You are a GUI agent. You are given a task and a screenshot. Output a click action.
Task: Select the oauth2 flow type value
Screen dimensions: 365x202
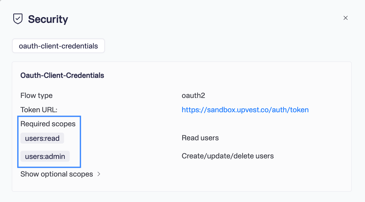coord(193,96)
